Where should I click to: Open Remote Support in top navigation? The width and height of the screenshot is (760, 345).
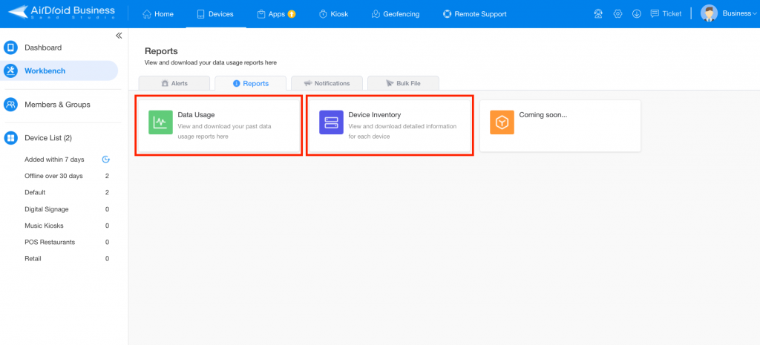pyautogui.click(x=474, y=14)
